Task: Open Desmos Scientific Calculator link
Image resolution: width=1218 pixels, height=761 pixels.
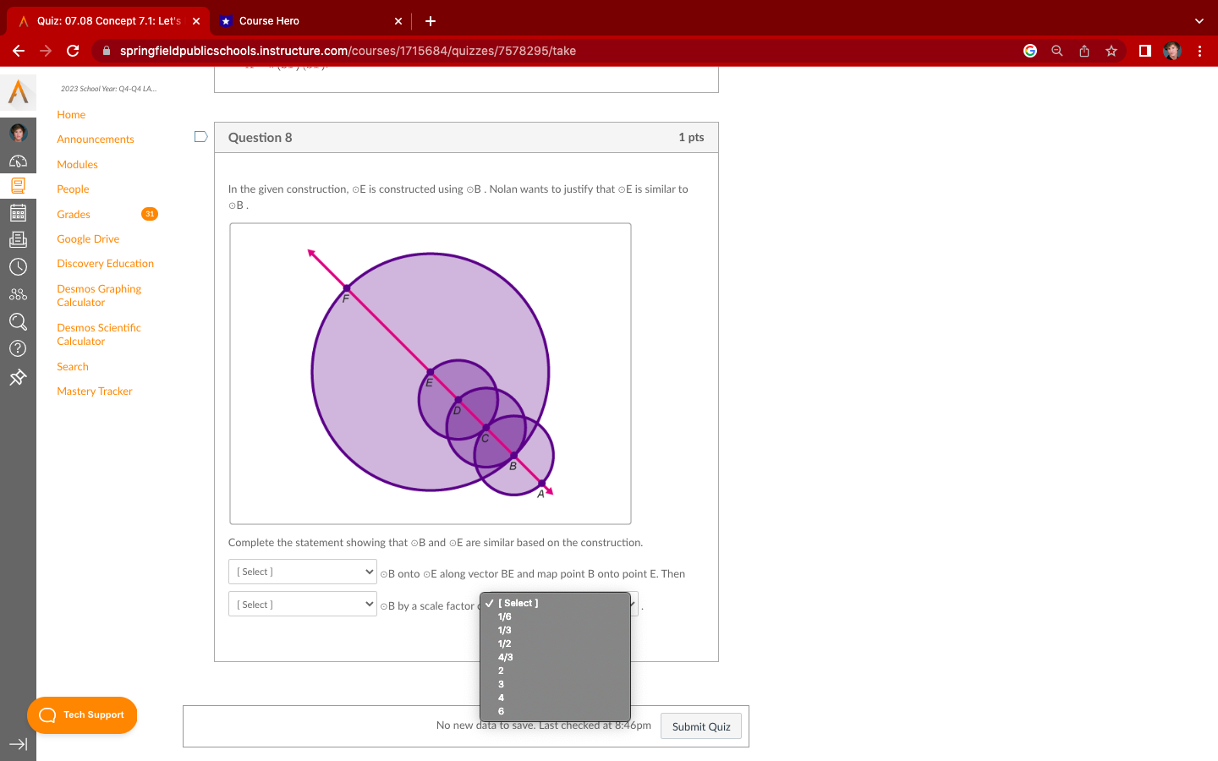Action: point(99,335)
